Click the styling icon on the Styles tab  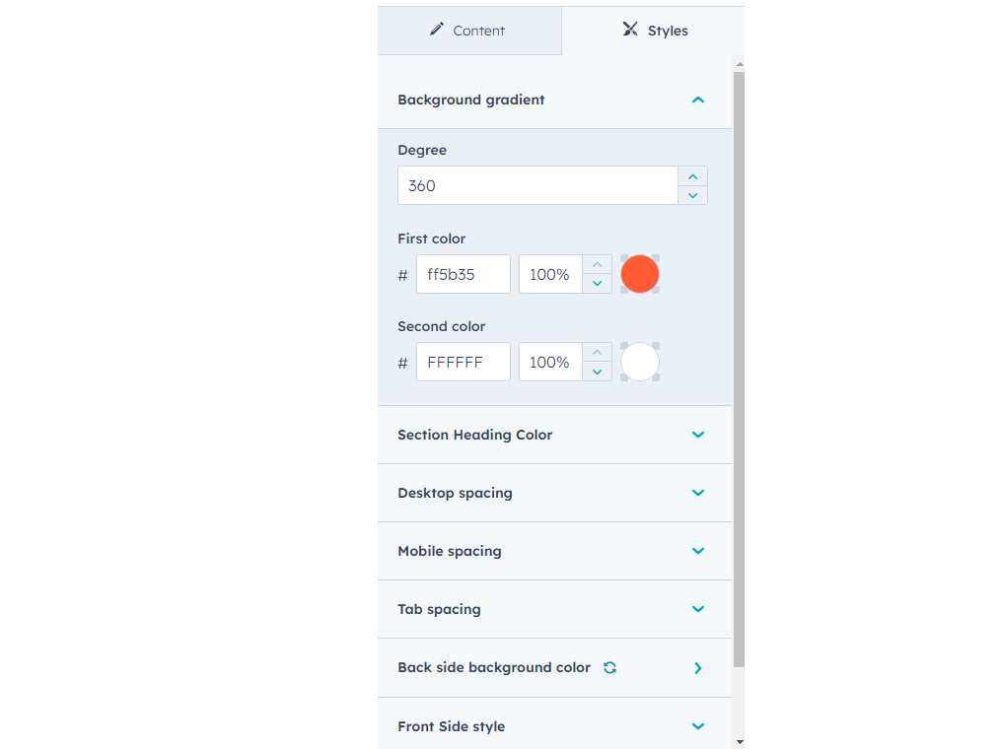click(x=629, y=30)
